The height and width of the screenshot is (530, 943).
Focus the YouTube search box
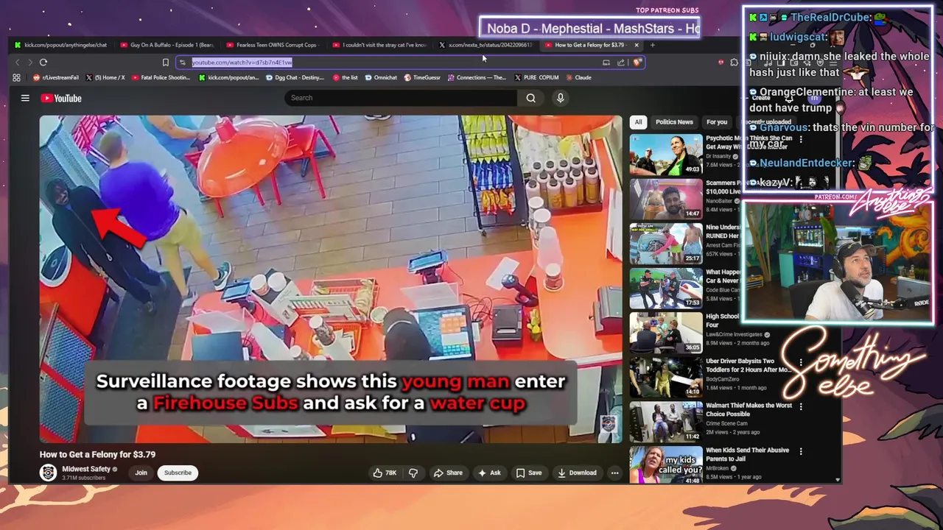pyautogui.click(x=402, y=98)
